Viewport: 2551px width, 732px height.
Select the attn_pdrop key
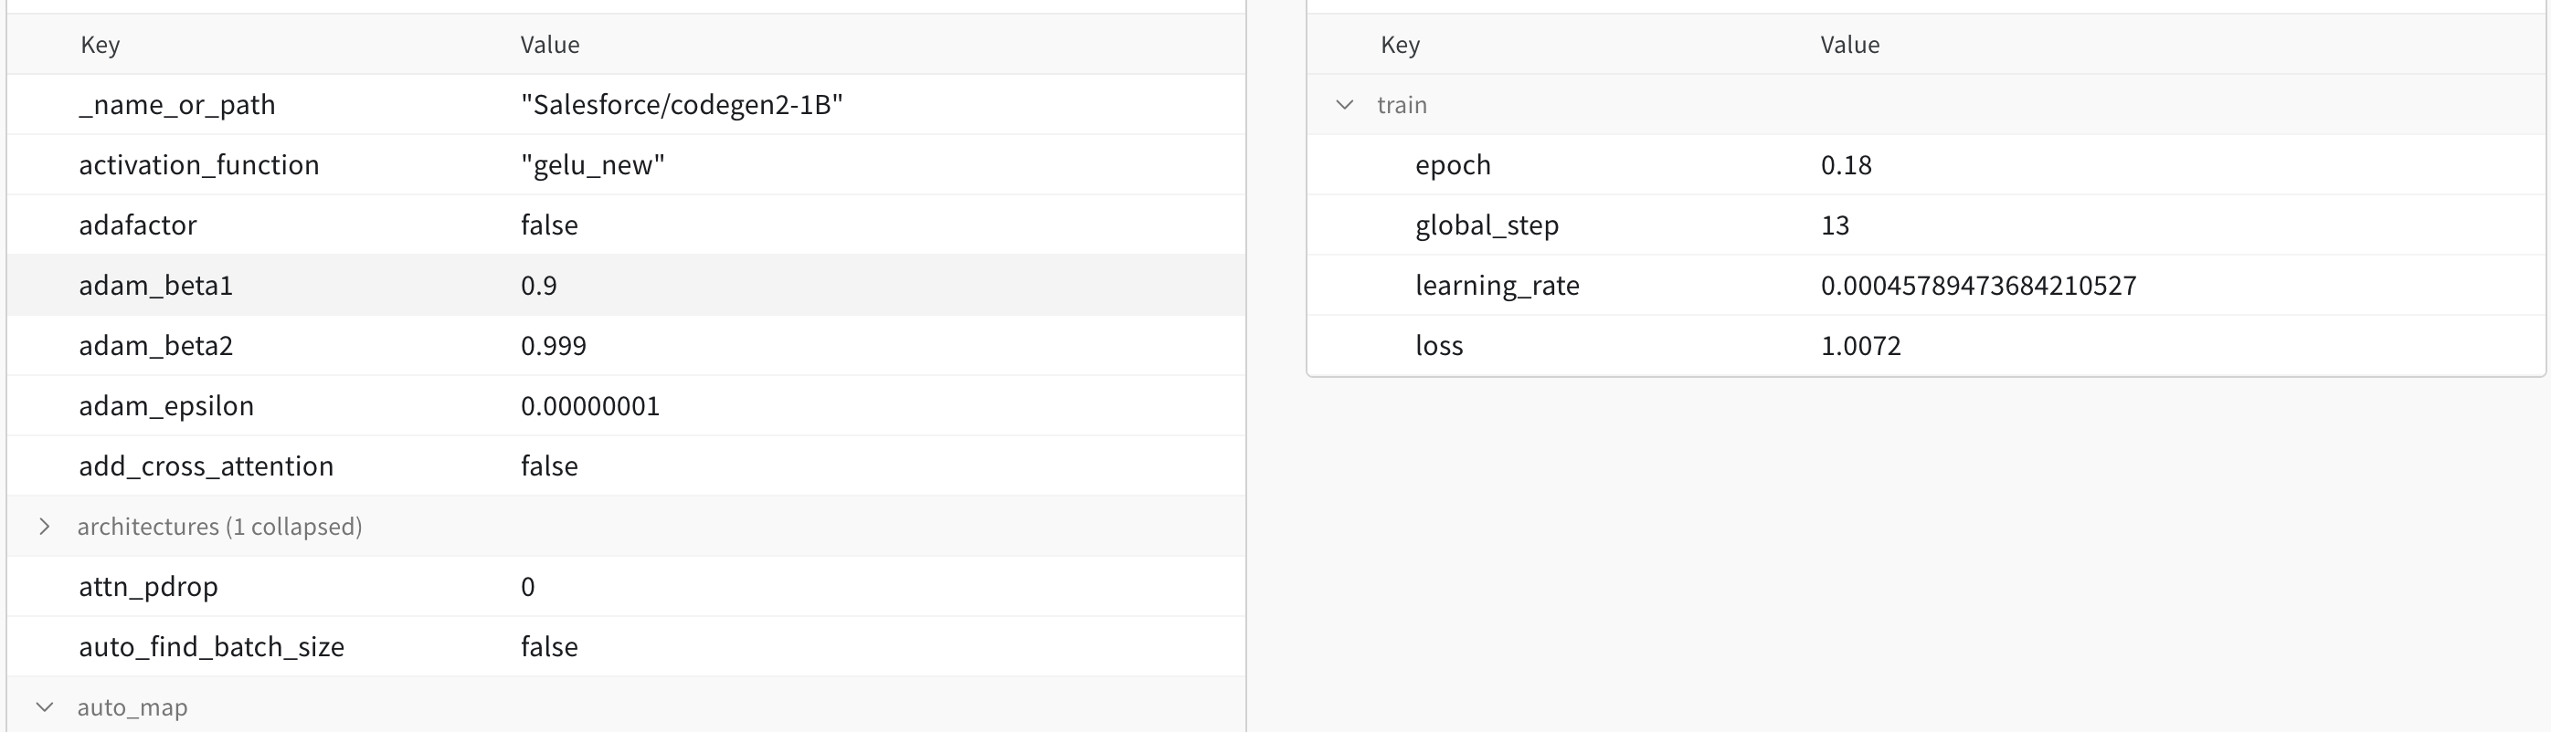click(x=149, y=587)
